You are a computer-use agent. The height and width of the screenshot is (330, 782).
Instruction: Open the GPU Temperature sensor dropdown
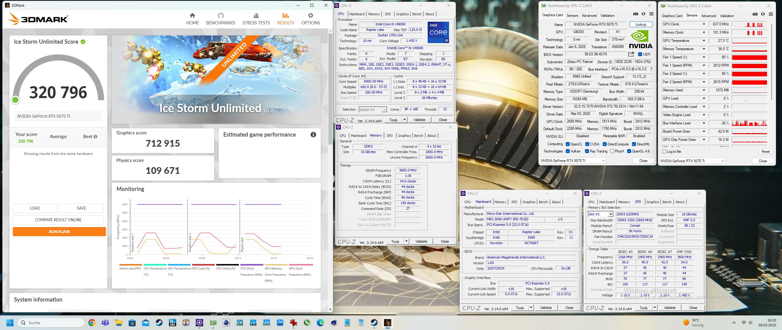tap(704, 41)
